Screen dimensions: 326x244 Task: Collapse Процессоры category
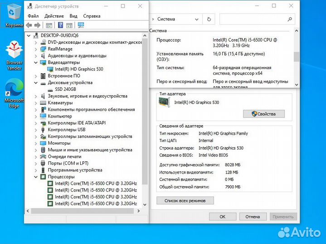36,177
